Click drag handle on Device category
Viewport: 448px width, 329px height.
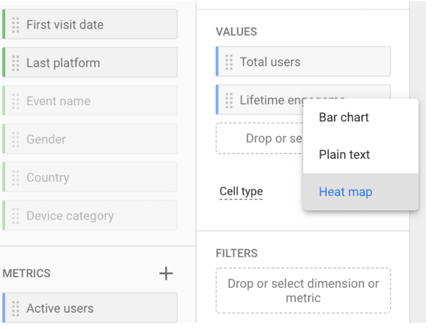click(16, 216)
